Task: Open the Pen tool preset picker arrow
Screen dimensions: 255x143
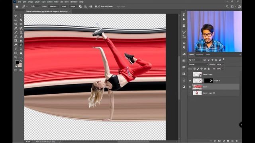Action: (27, 6)
